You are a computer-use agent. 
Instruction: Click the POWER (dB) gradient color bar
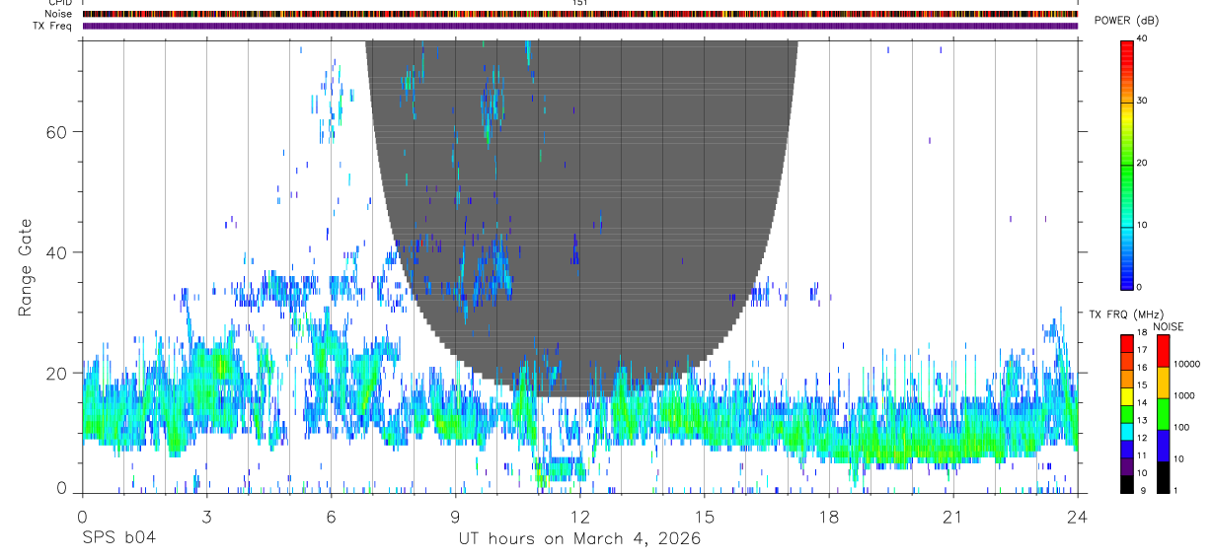pos(1127,164)
